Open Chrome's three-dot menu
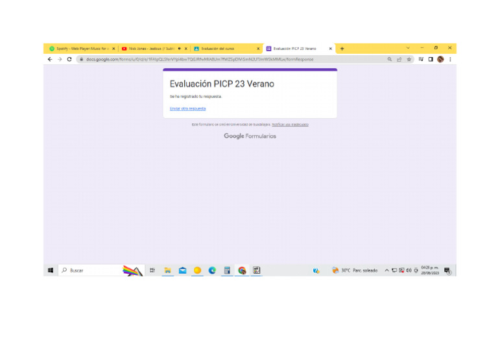The width and height of the screenshot is (498, 353). point(450,60)
